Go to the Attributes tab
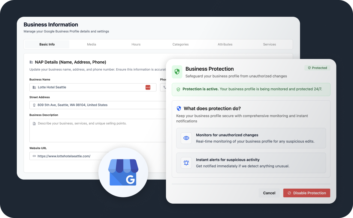The height and width of the screenshot is (218, 353). (x=225, y=44)
